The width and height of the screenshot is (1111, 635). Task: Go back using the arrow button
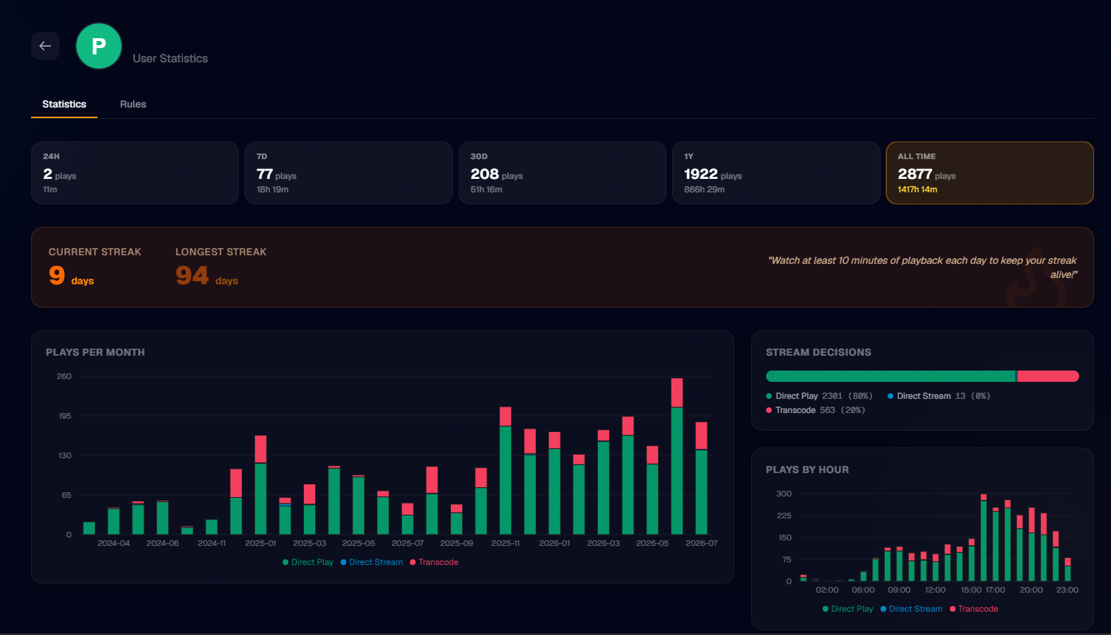45,46
